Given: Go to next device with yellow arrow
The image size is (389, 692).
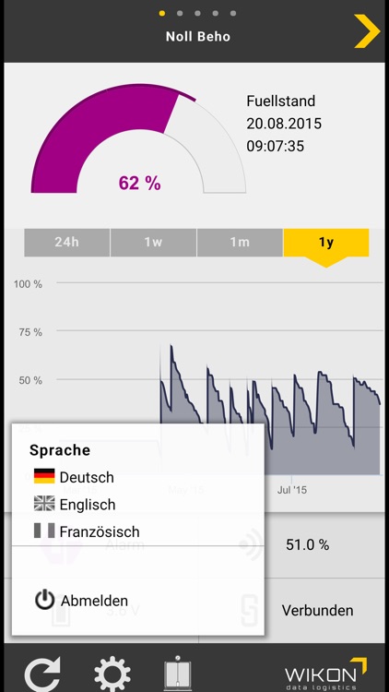Looking at the screenshot, I should pos(367,30).
